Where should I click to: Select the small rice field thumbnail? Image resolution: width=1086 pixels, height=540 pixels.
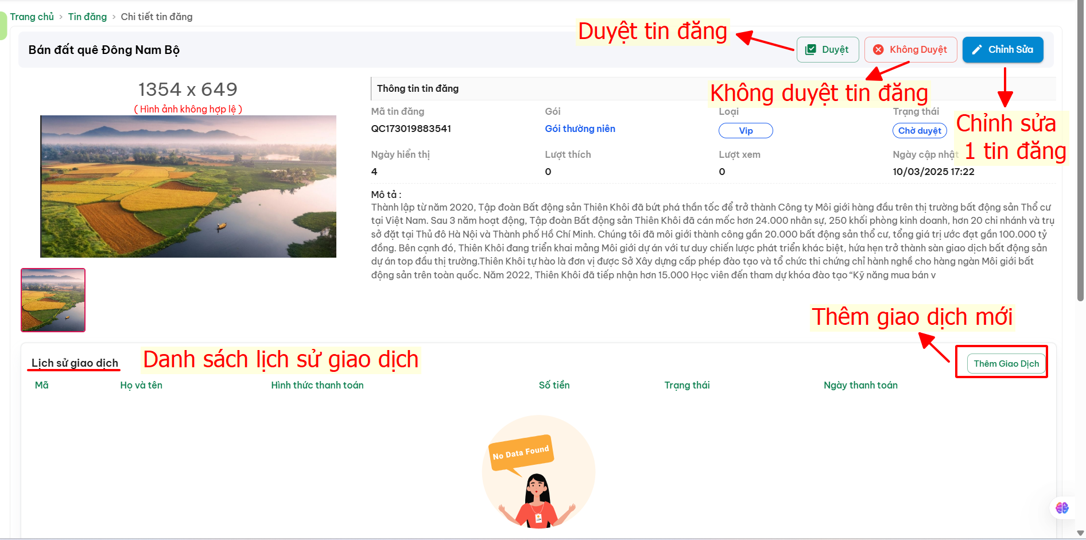53,300
